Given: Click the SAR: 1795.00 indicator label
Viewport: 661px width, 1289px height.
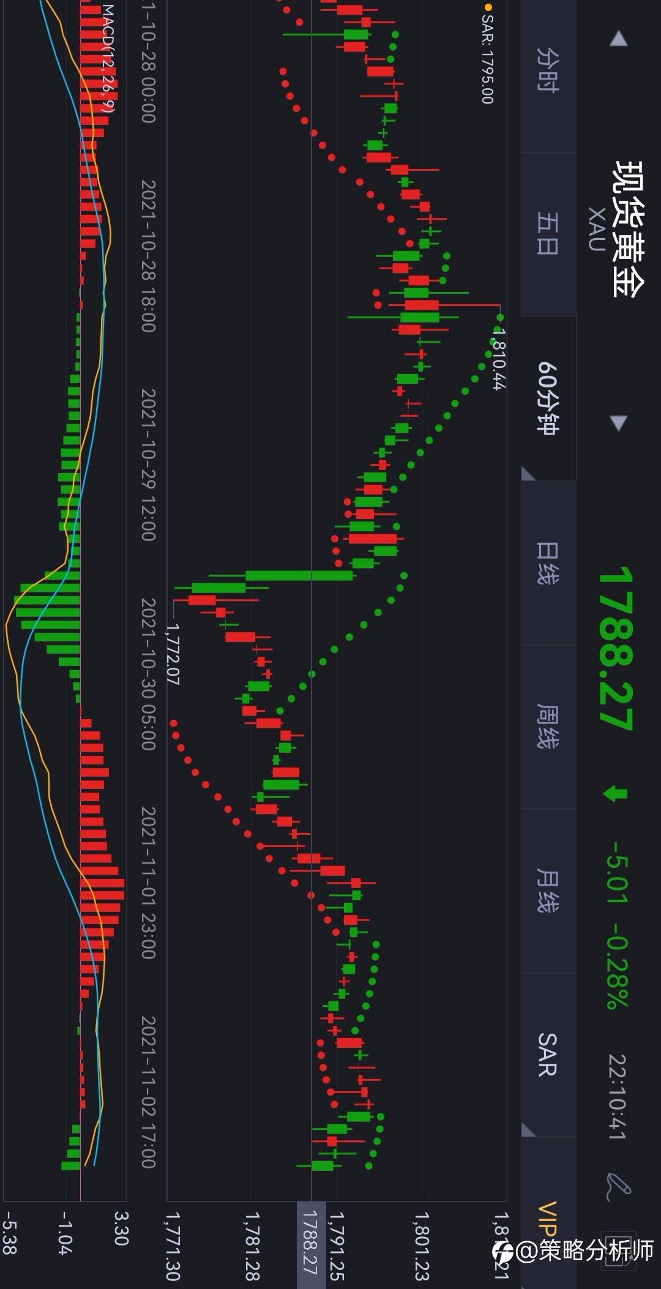Looking at the screenshot, I should 487,55.
